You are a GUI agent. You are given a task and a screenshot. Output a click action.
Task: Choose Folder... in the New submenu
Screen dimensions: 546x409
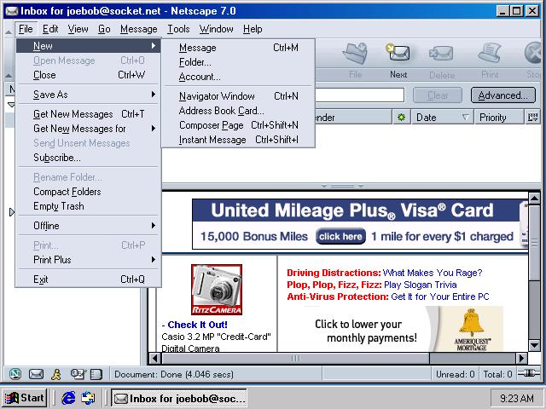click(x=239, y=62)
